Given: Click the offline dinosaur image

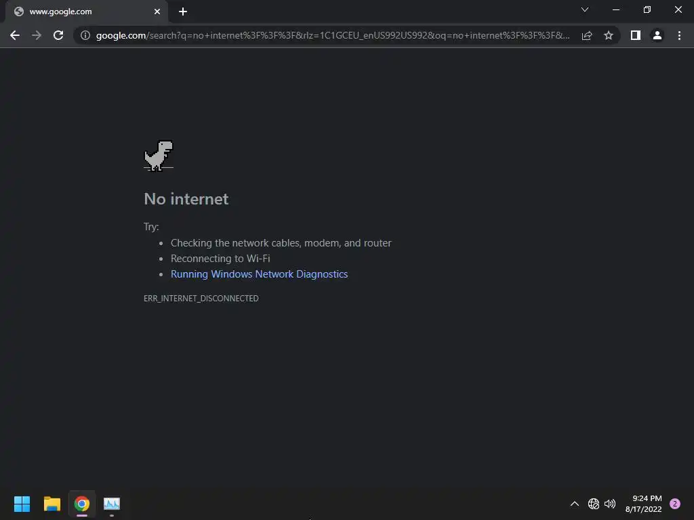Looking at the screenshot, I should (x=159, y=156).
